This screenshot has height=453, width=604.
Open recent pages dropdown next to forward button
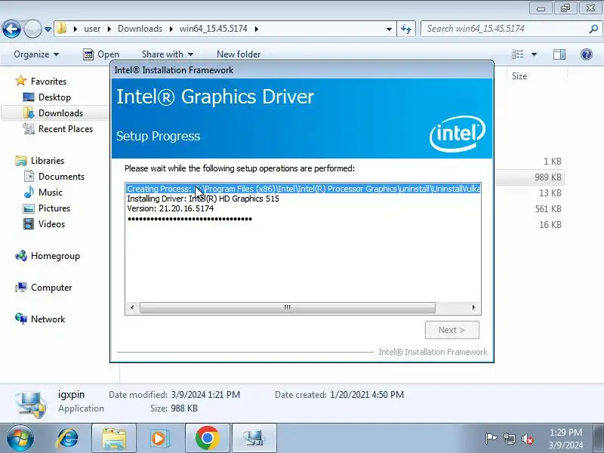pyautogui.click(x=48, y=29)
